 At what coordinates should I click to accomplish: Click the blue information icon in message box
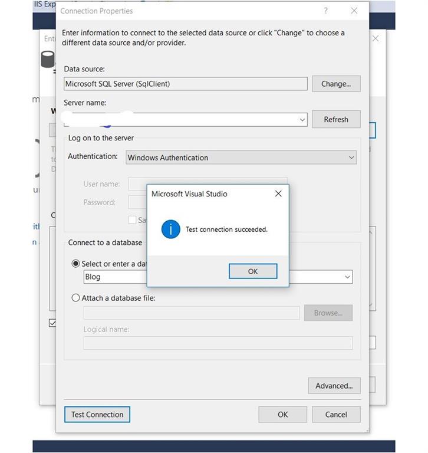coord(171,229)
